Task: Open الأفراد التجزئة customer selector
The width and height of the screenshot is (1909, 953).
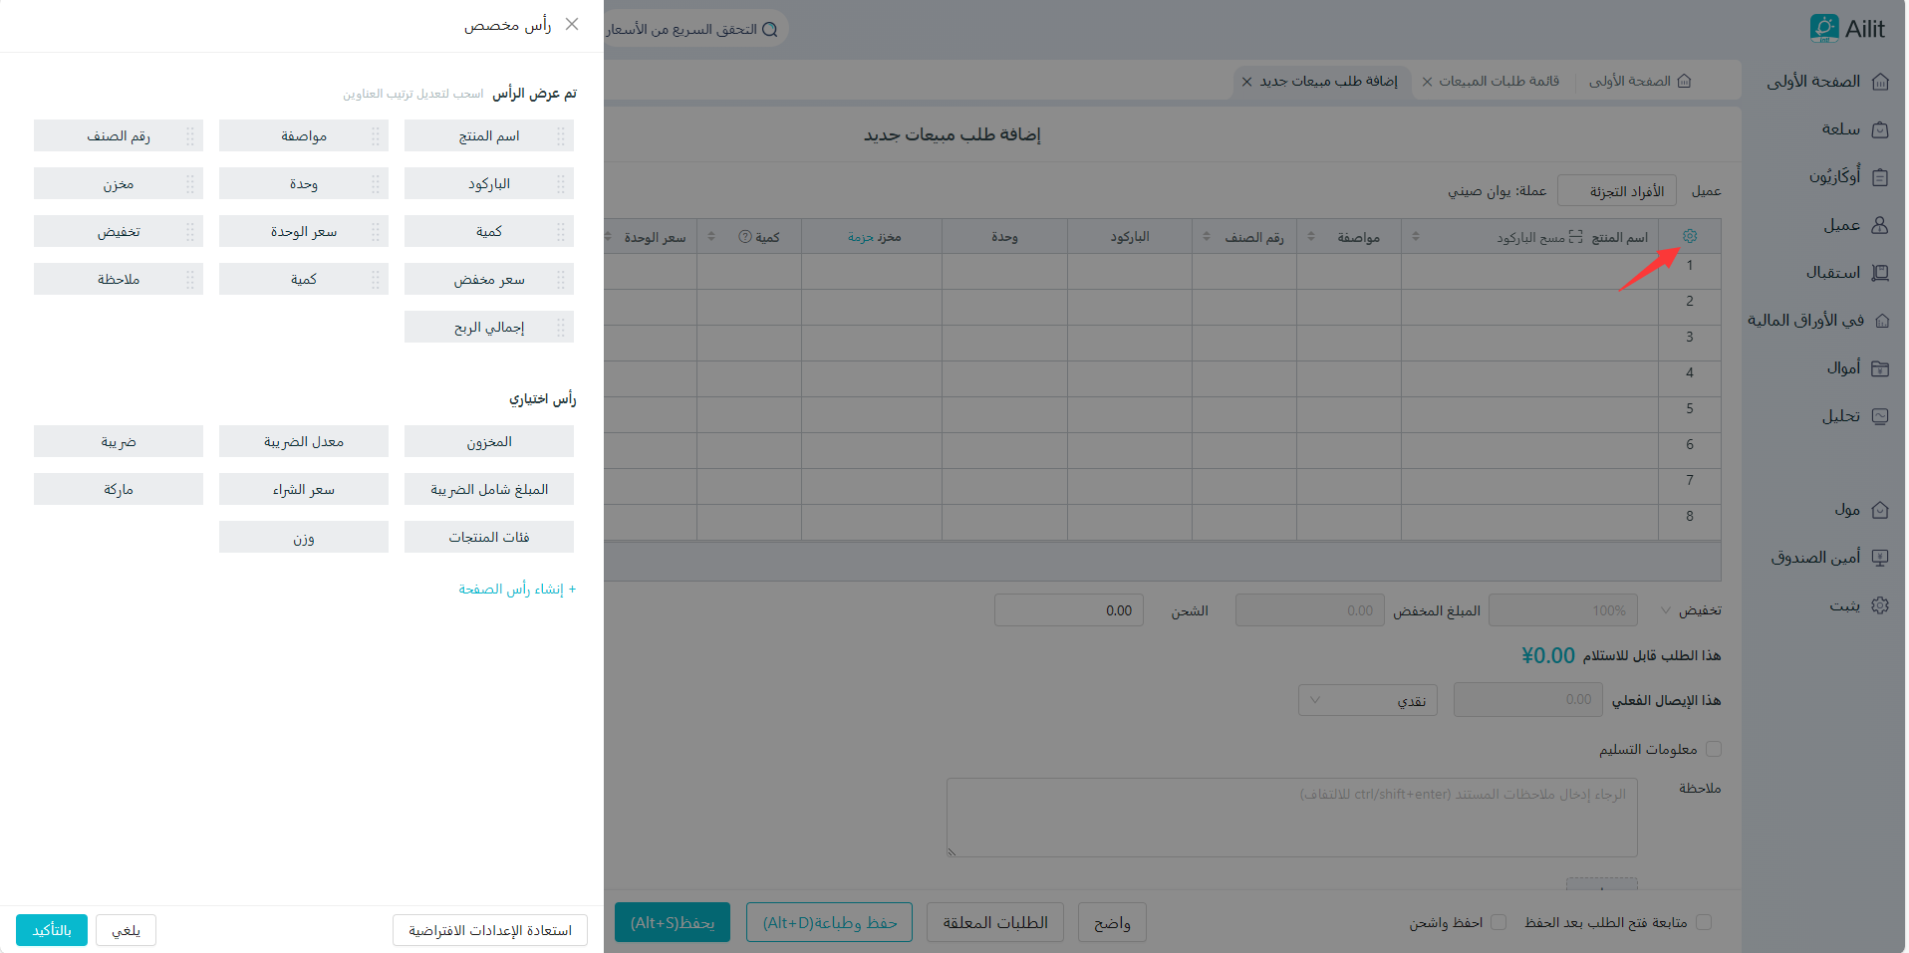Action: [1616, 191]
